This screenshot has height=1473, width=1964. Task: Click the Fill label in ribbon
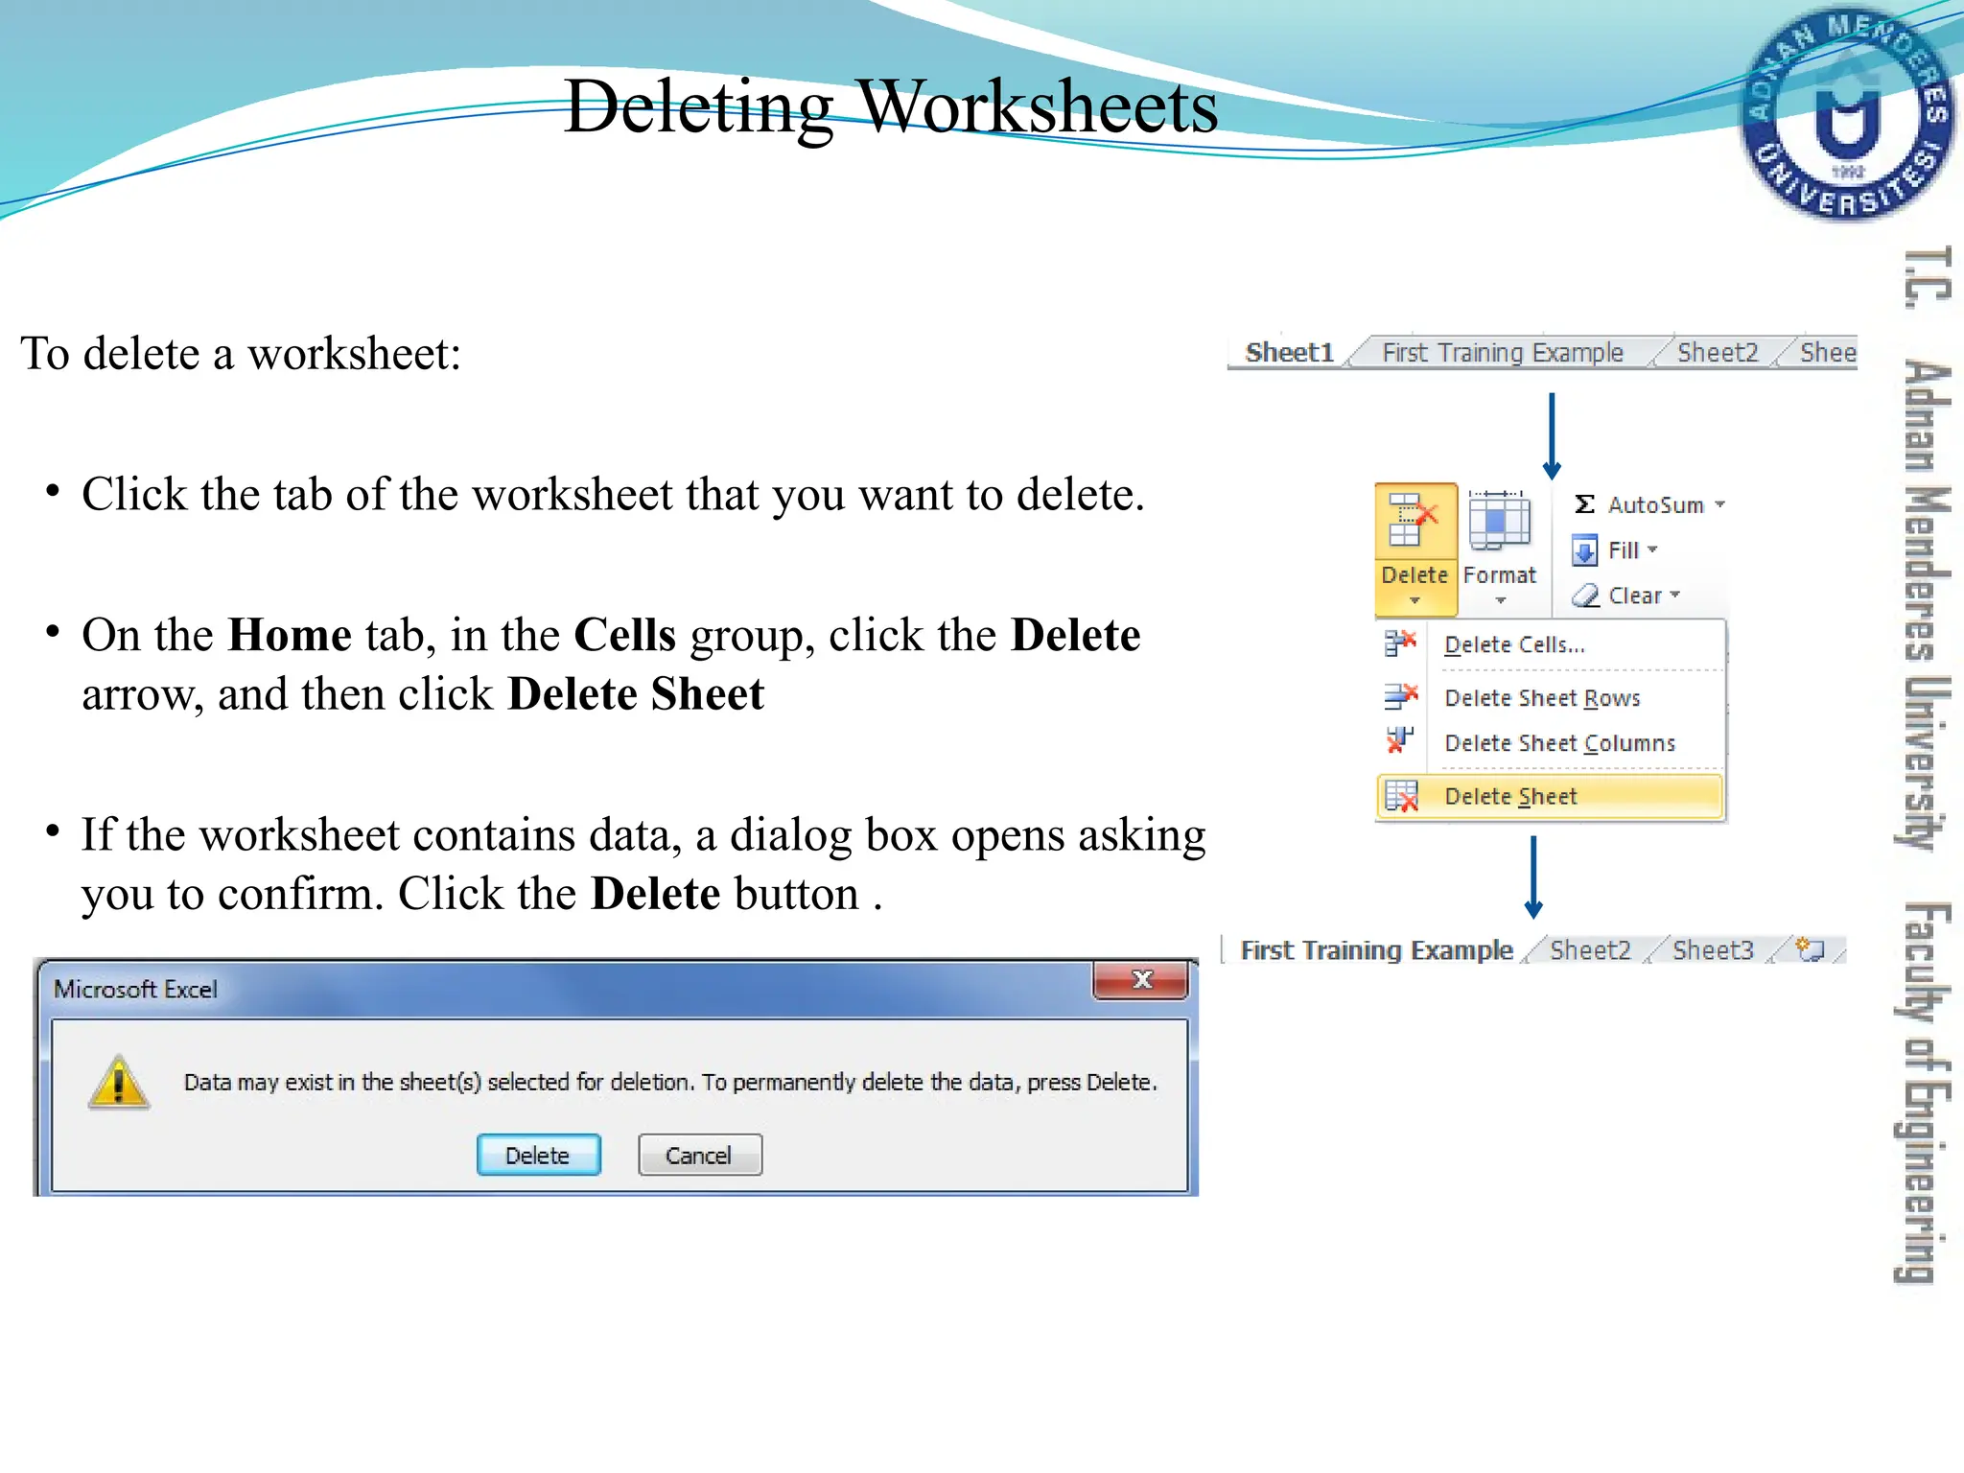click(1624, 550)
